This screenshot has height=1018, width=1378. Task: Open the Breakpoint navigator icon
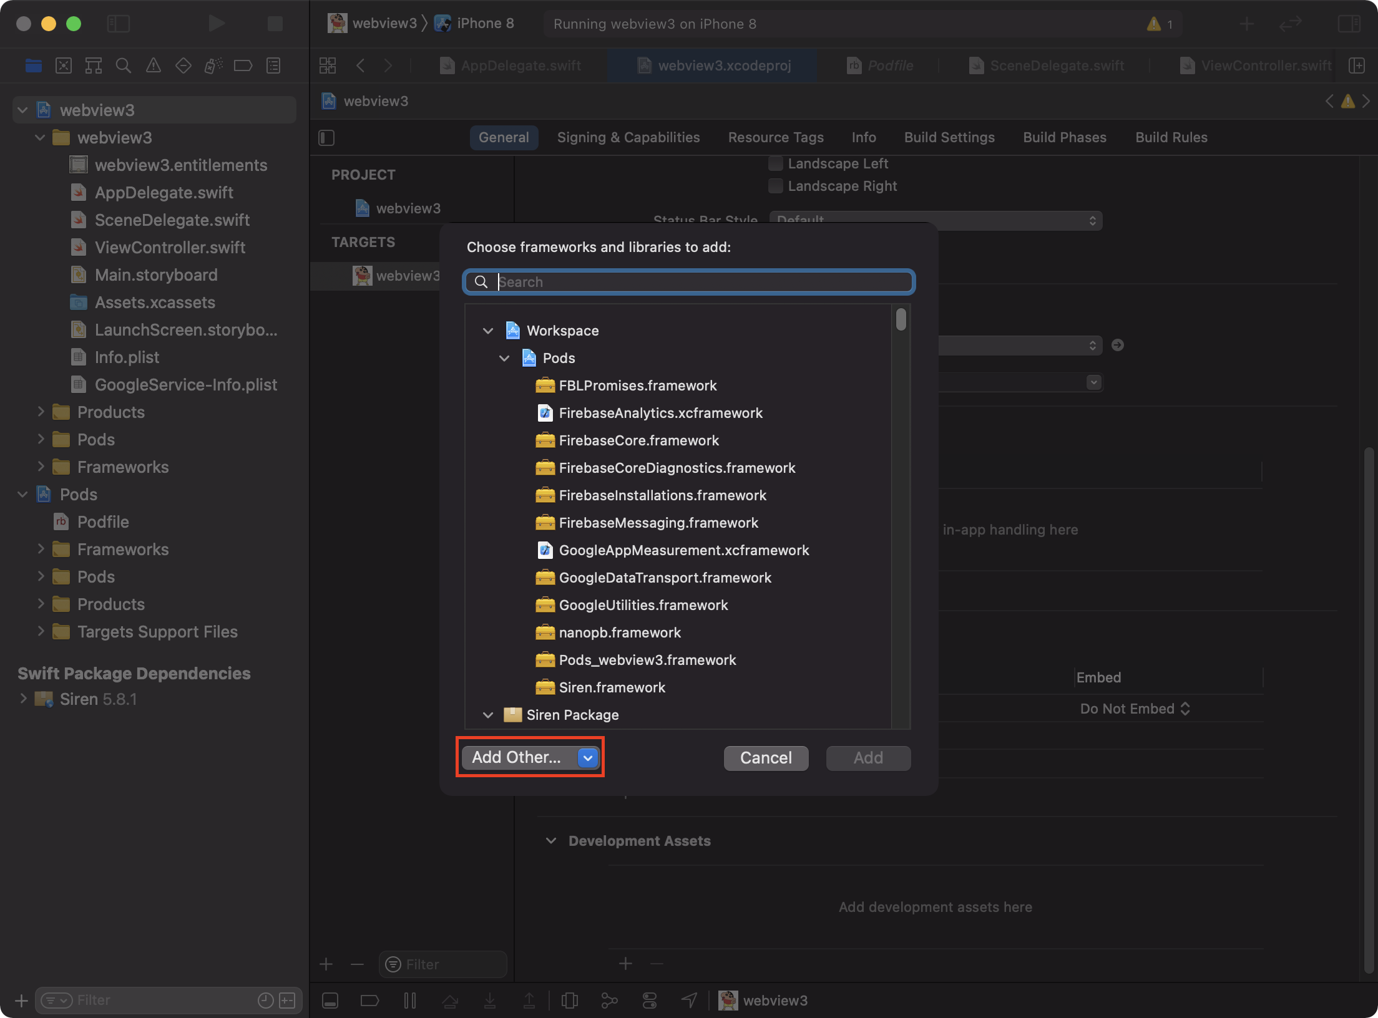[243, 65]
